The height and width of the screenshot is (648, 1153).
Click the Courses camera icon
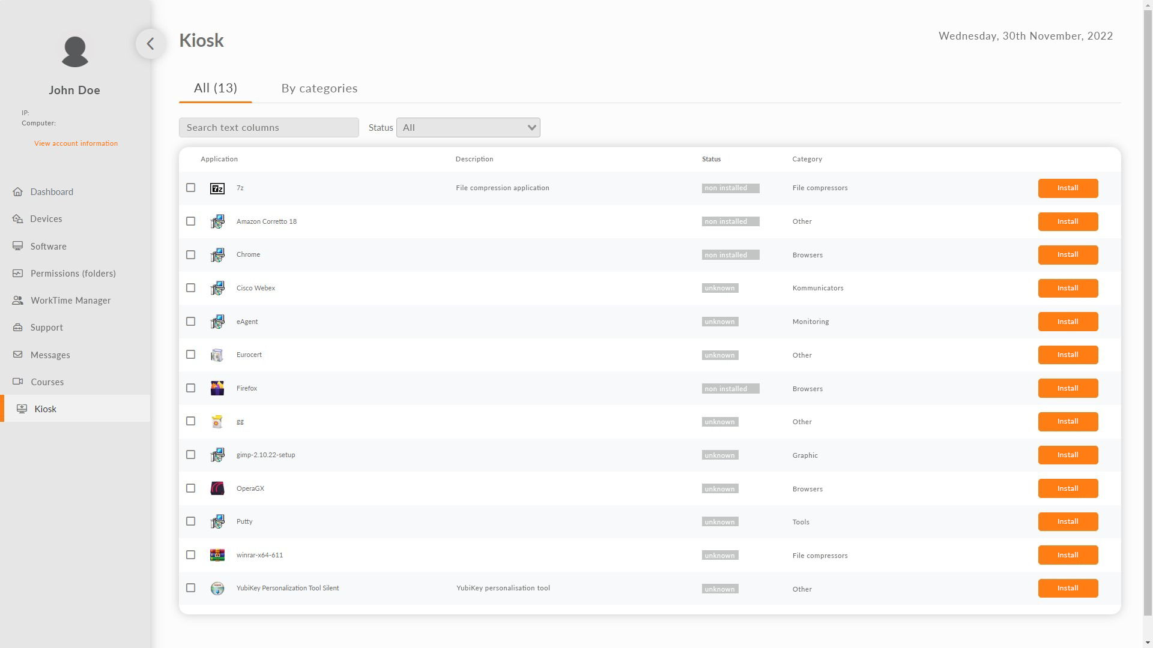click(18, 382)
